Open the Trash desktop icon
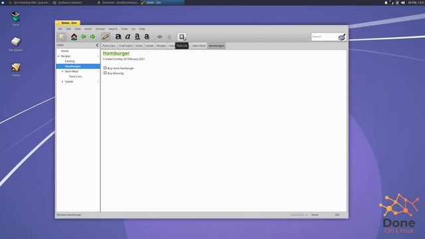Viewport: 425px width, 239px height. 16,19
